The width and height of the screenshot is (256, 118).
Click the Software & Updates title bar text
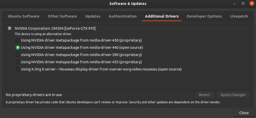128,4
